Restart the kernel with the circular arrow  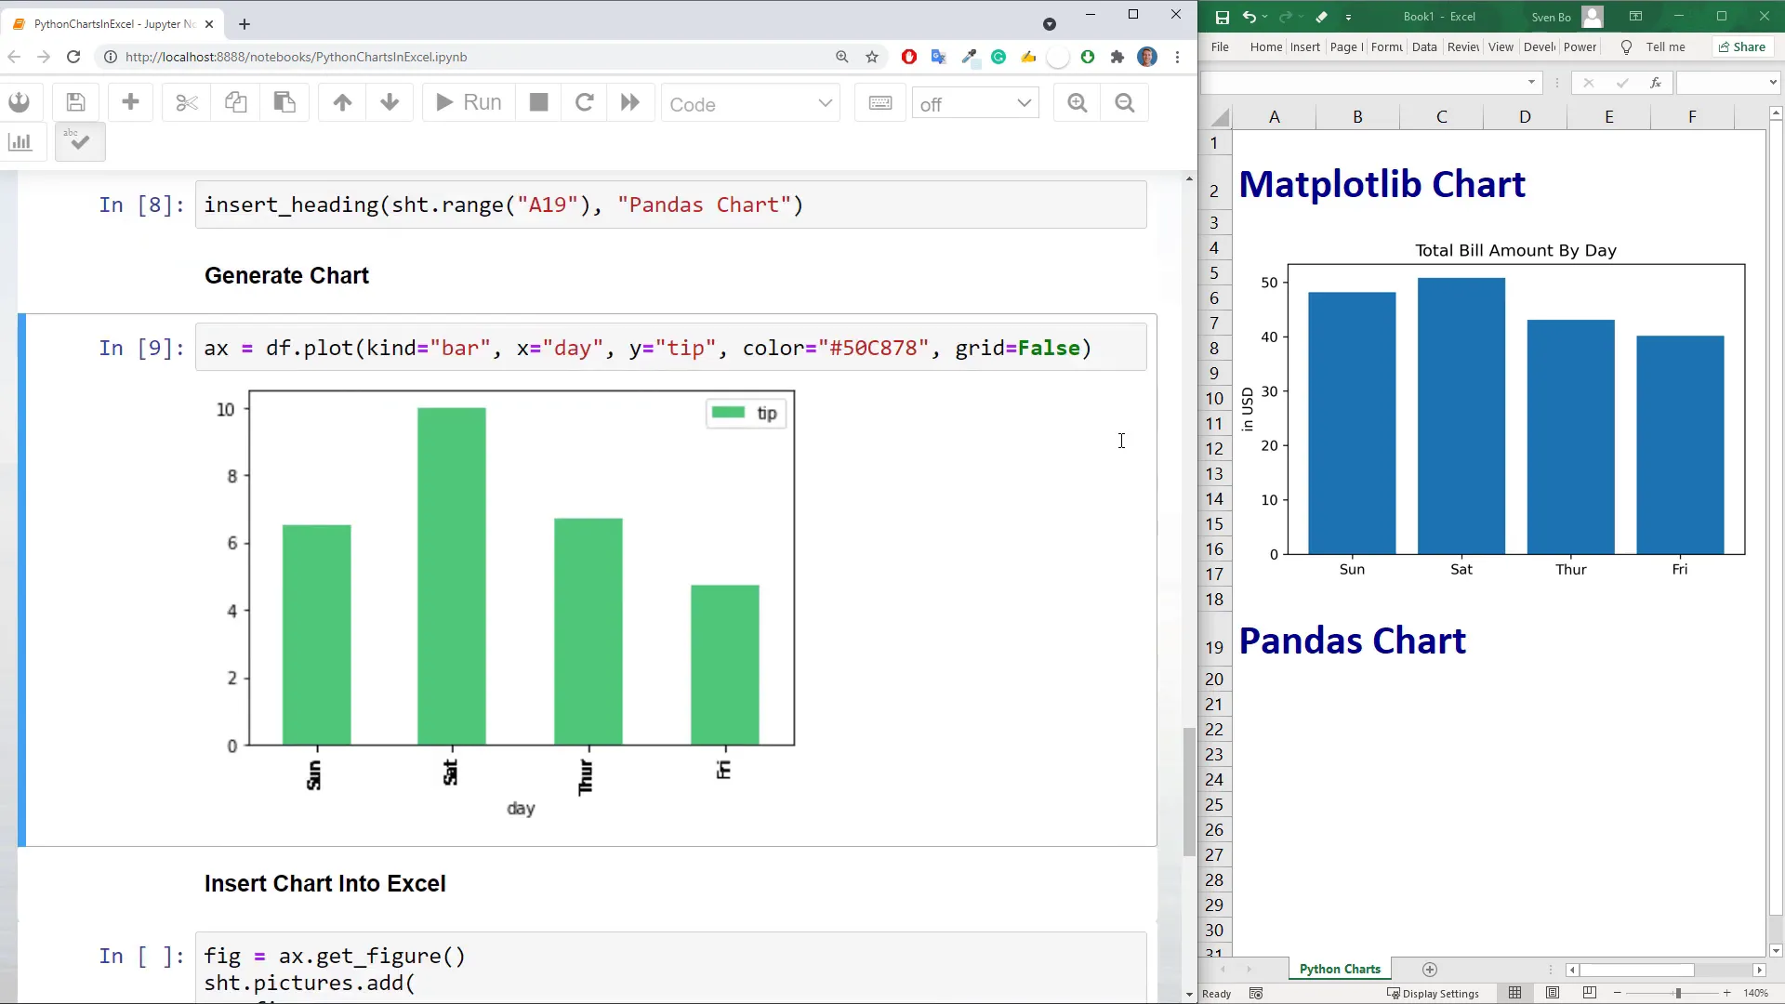584,103
